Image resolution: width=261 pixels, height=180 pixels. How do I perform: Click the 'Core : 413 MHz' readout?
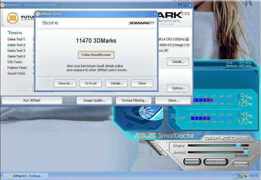[x=239, y=63]
